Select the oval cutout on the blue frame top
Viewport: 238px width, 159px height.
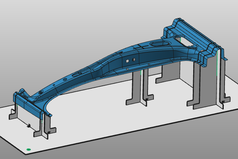pos(160,44)
